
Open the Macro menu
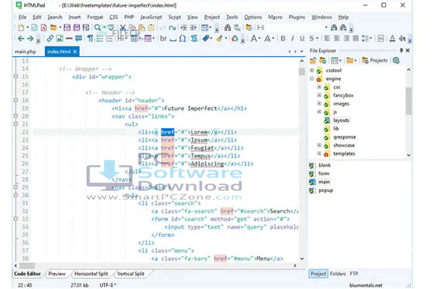coord(275,17)
